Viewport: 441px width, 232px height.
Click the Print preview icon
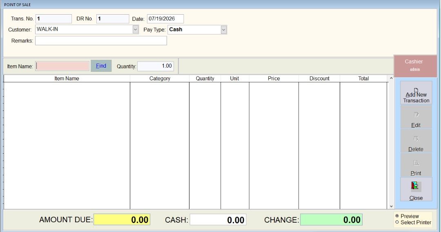click(416, 163)
